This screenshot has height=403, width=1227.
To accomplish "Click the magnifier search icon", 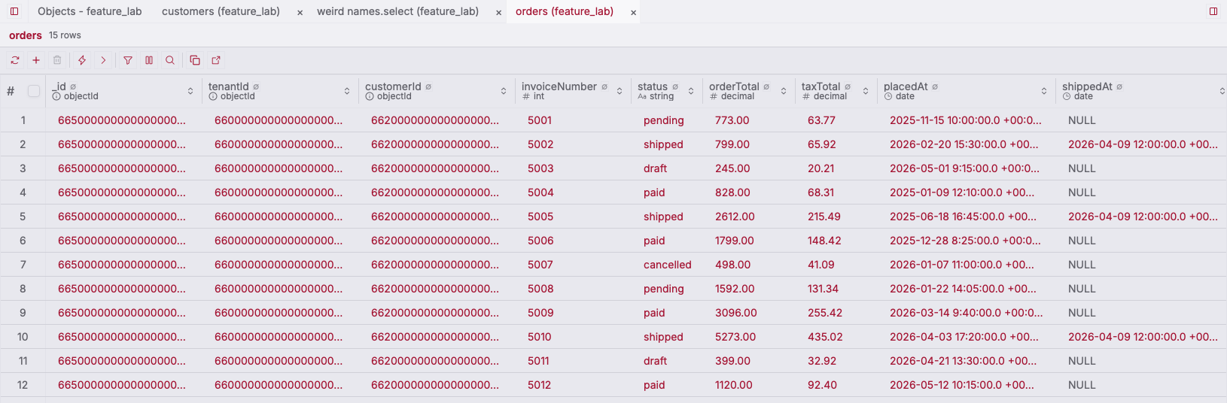I will tap(170, 60).
